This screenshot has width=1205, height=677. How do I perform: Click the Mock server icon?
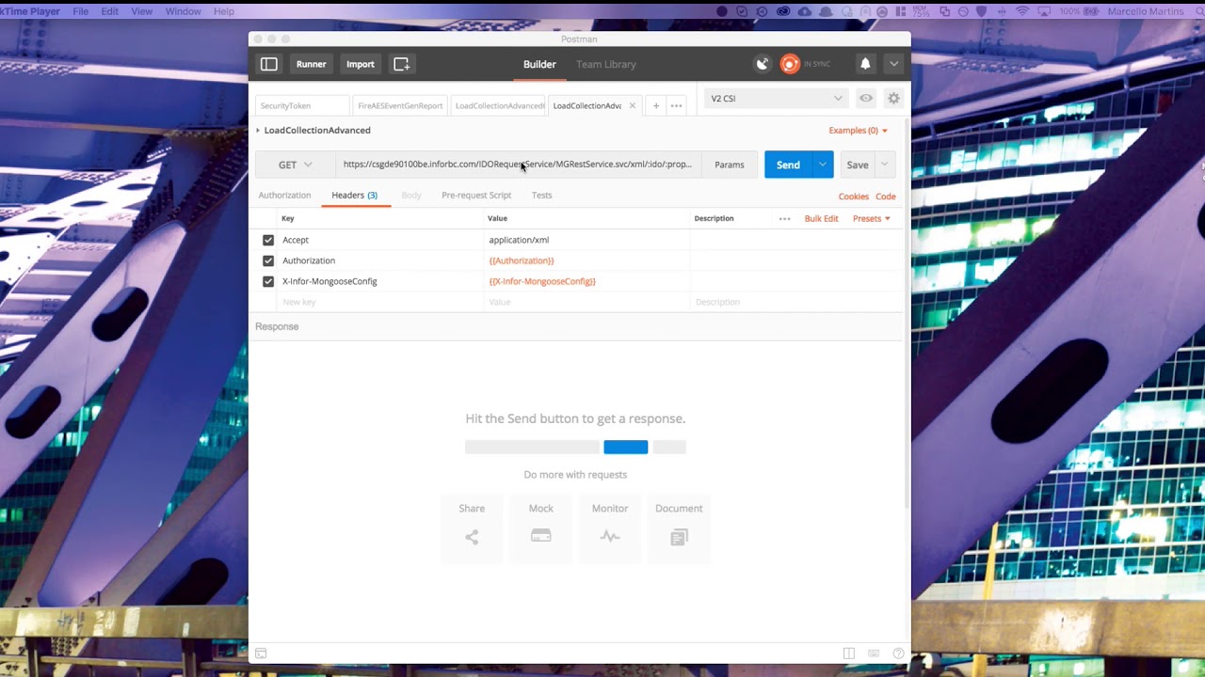(x=540, y=536)
